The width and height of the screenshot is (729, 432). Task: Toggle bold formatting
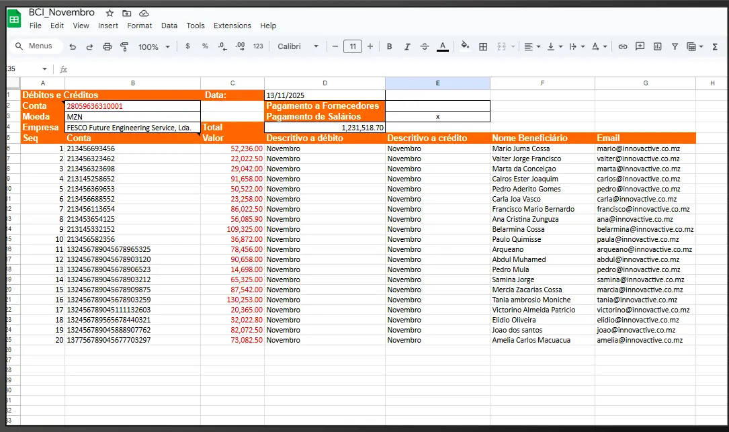pos(389,46)
